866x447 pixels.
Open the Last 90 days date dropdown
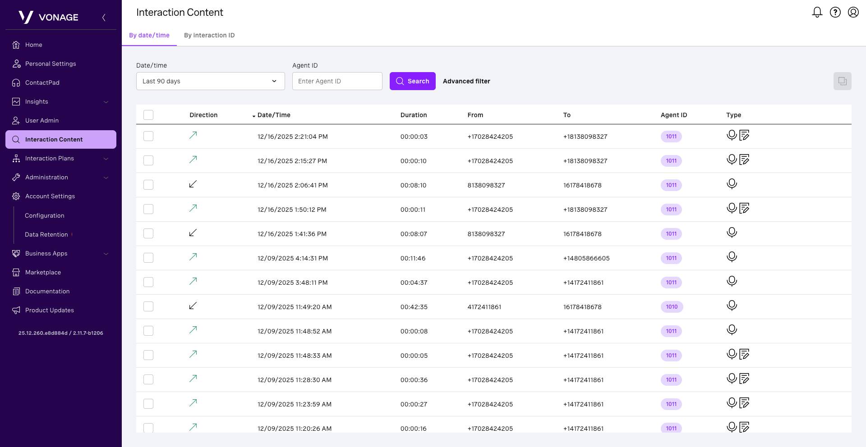[x=210, y=81]
